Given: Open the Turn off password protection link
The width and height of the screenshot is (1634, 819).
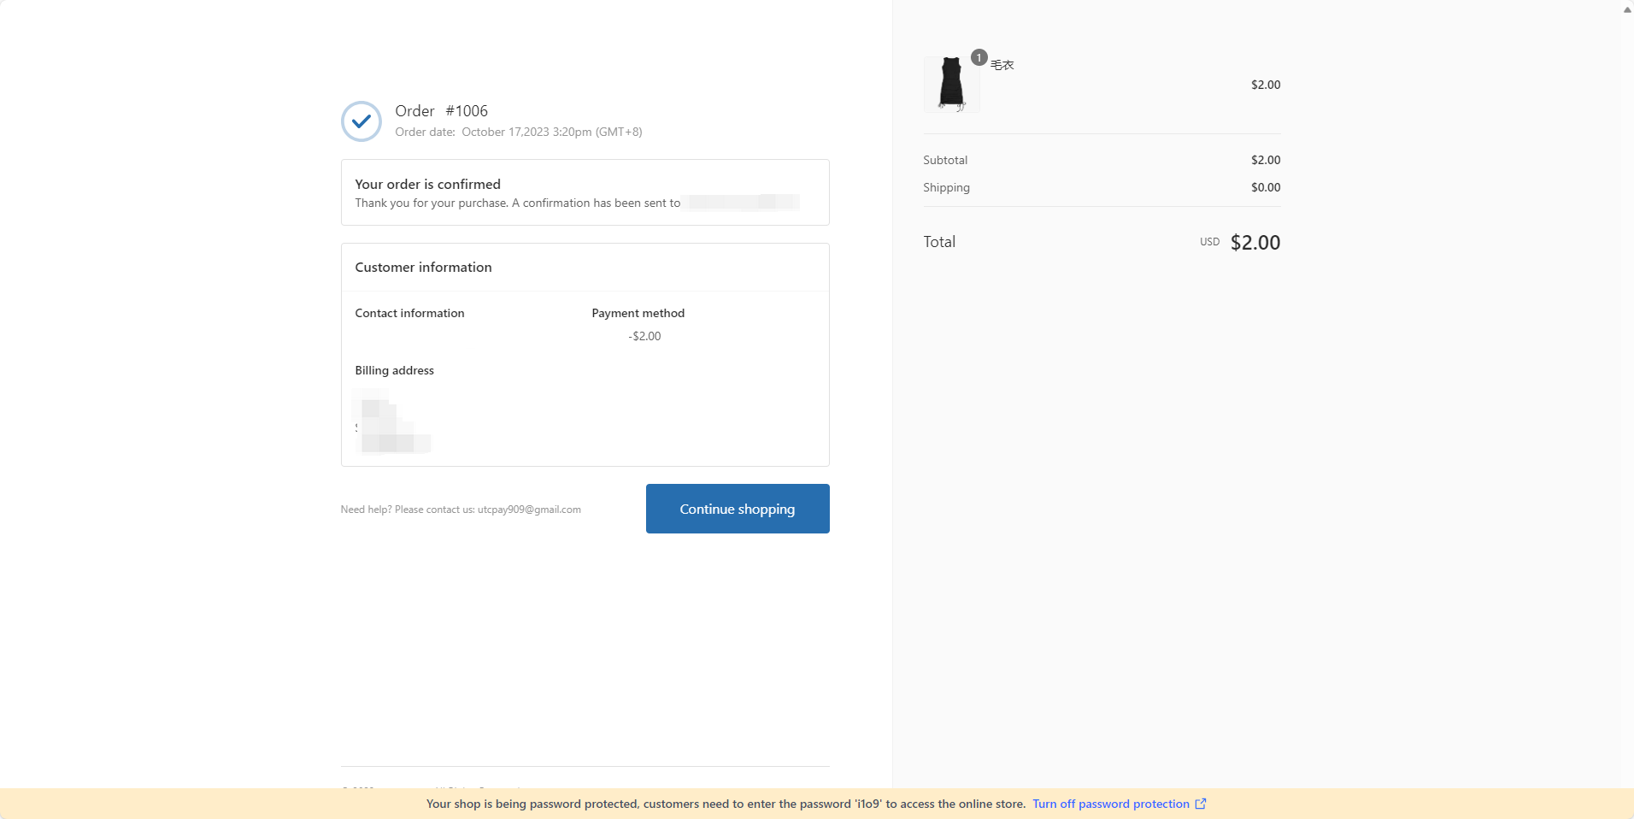Looking at the screenshot, I should coord(1110,804).
